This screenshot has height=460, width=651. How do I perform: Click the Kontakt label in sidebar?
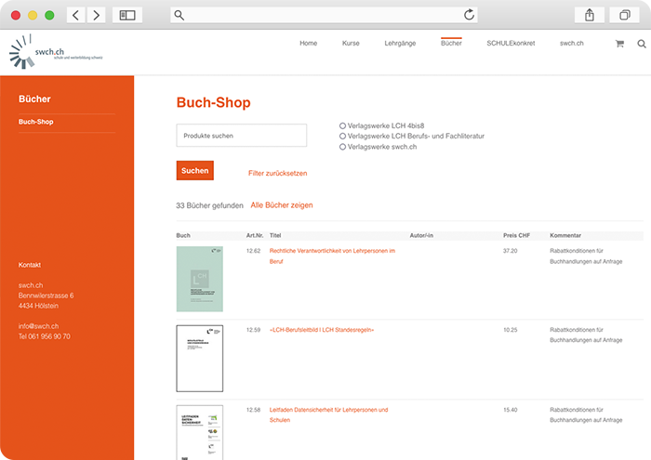point(30,265)
